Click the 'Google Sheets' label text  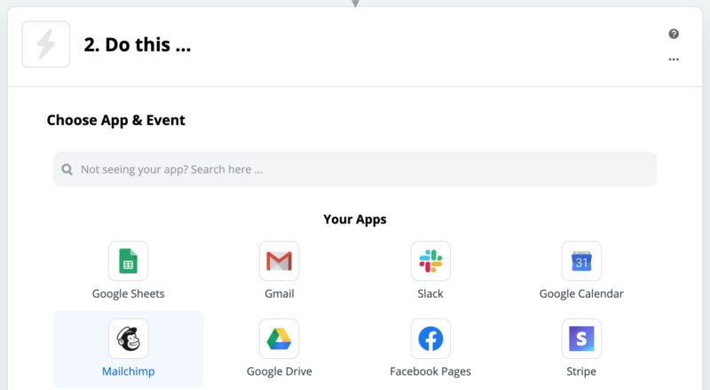tap(128, 293)
